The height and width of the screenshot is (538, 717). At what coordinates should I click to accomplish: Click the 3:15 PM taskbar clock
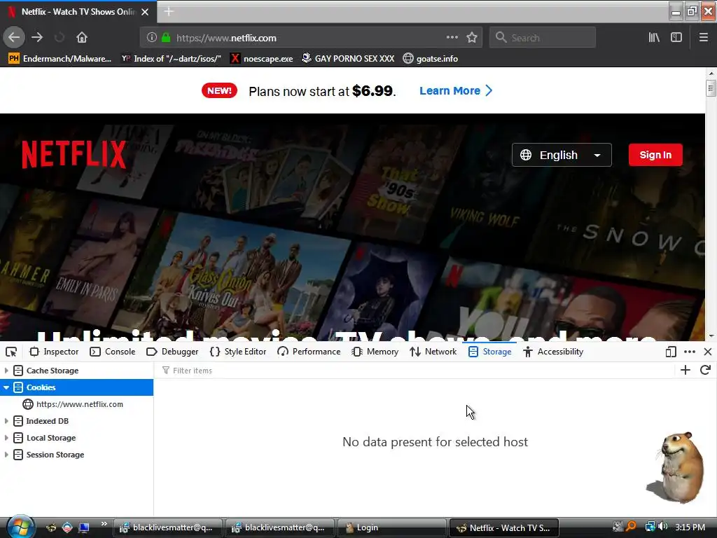pyautogui.click(x=690, y=527)
